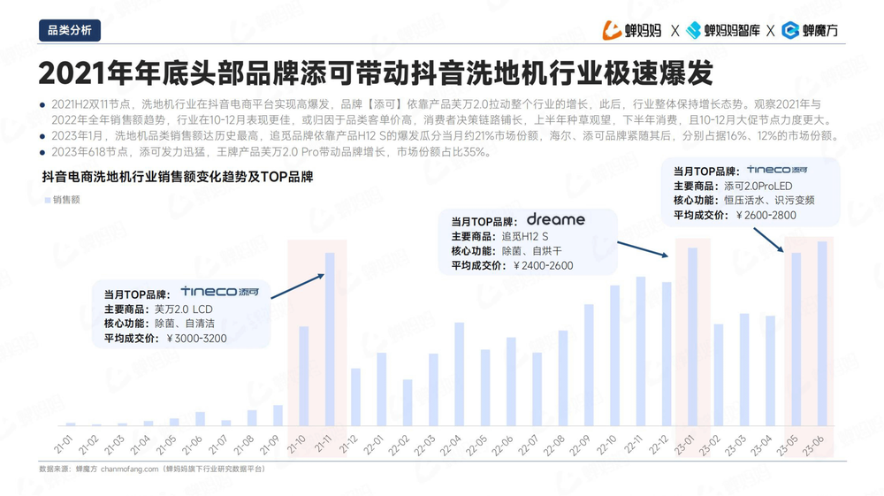Viewport: 884px width, 496px height.
Task: Click the bar for 21-10
Action: pyautogui.click(x=304, y=377)
